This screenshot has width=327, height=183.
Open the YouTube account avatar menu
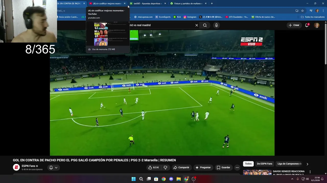[x=317, y=25]
